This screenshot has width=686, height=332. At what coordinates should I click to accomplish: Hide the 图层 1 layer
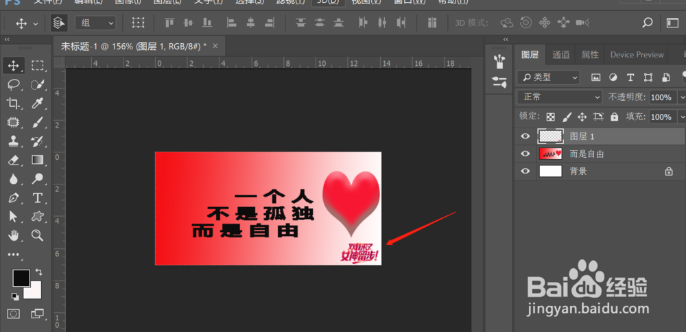tap(525, 137)
